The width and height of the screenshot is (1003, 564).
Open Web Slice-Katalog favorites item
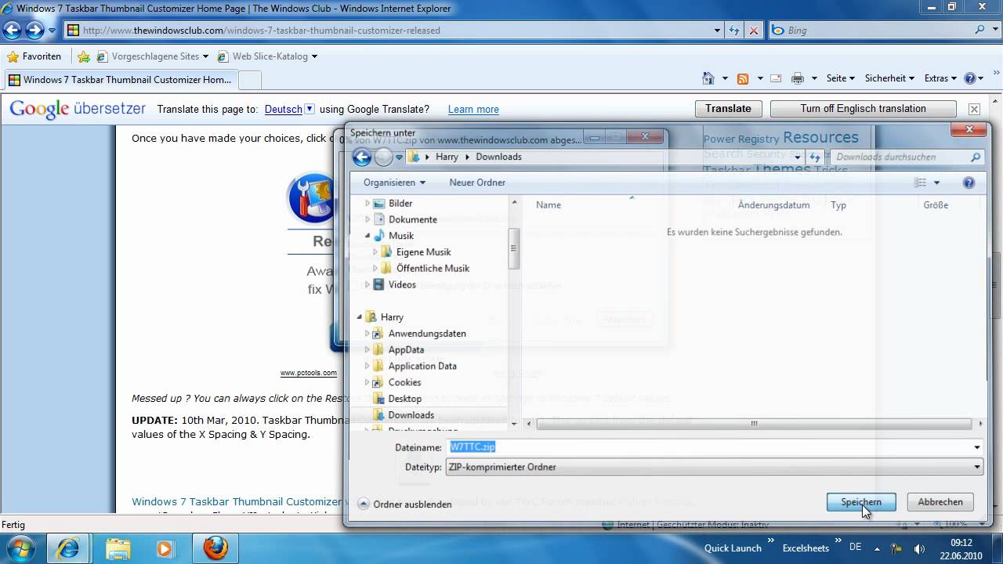point(267,56)
